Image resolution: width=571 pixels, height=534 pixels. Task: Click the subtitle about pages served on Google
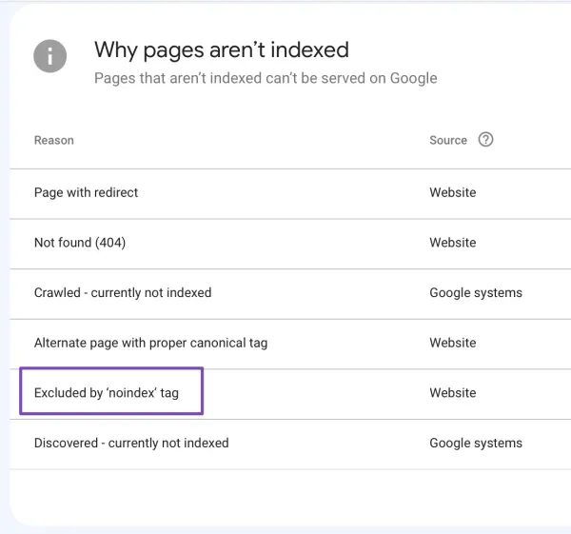(266, 78)
